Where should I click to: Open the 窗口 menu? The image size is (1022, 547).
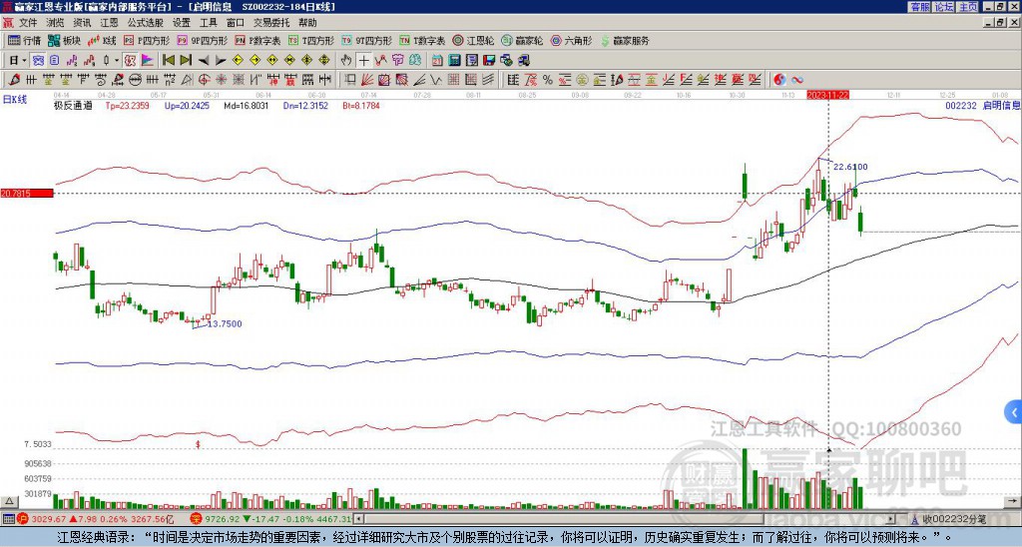[236, 23]
